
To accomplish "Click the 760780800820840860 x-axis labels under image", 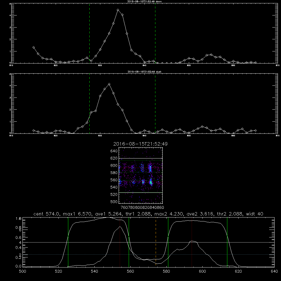I will (x=142, y=208).
